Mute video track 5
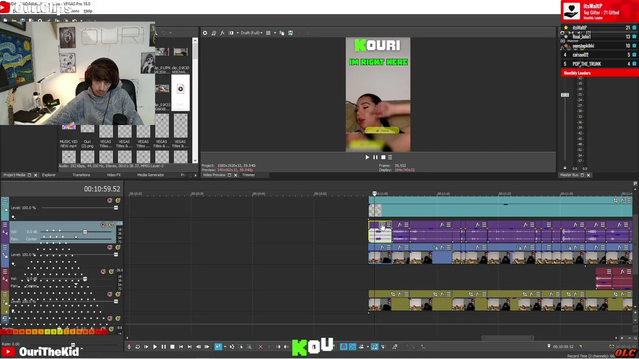 [110, 247]
